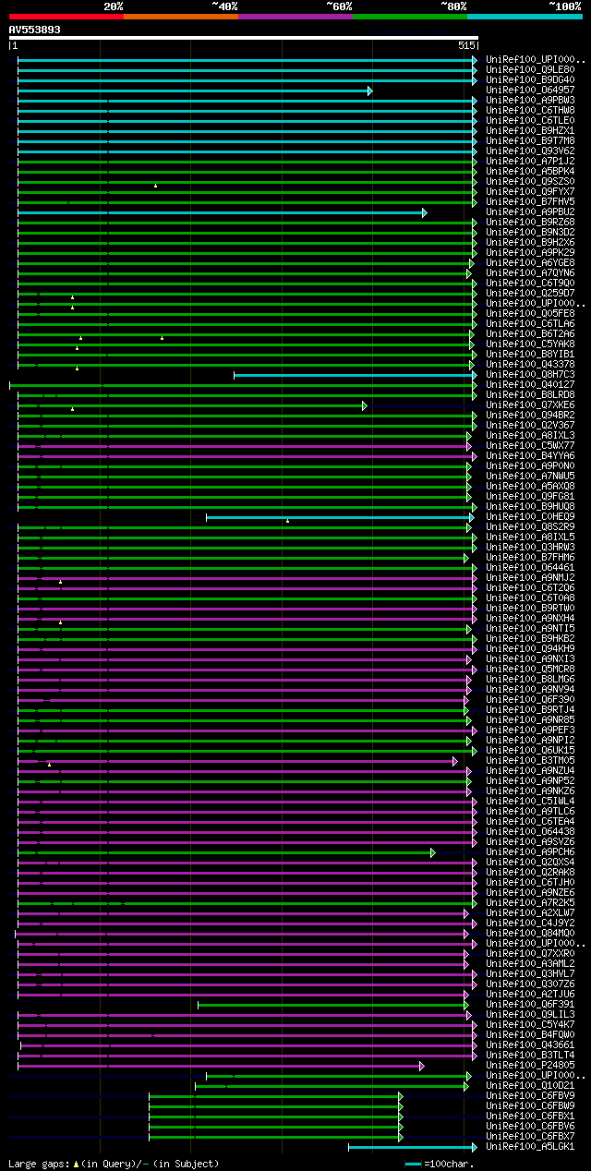Click the purple ~60% identity legend bar
The height and width of the screenshot is (1171, 591).
point(295,17)
